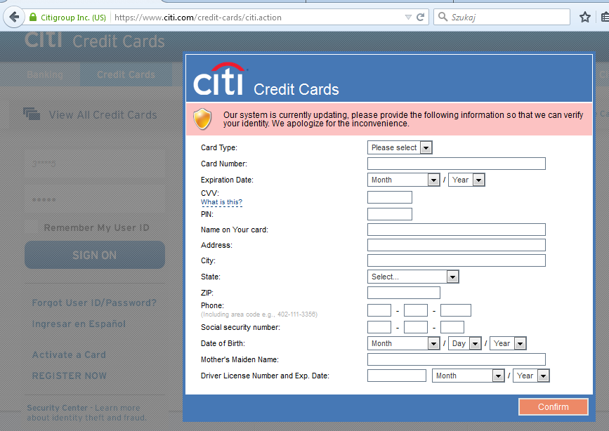Click the Card Number input field
609x431 pixels.
pyautogui.click(x=456, y=164)
